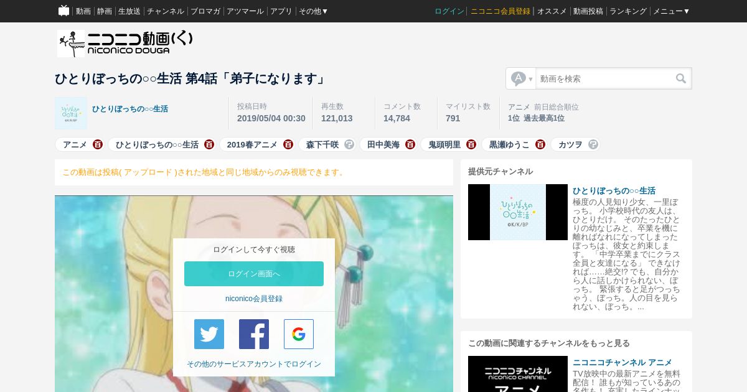
Task: Click the question icon beside 森下千咲 tag
Action: [x=349, y=144]
